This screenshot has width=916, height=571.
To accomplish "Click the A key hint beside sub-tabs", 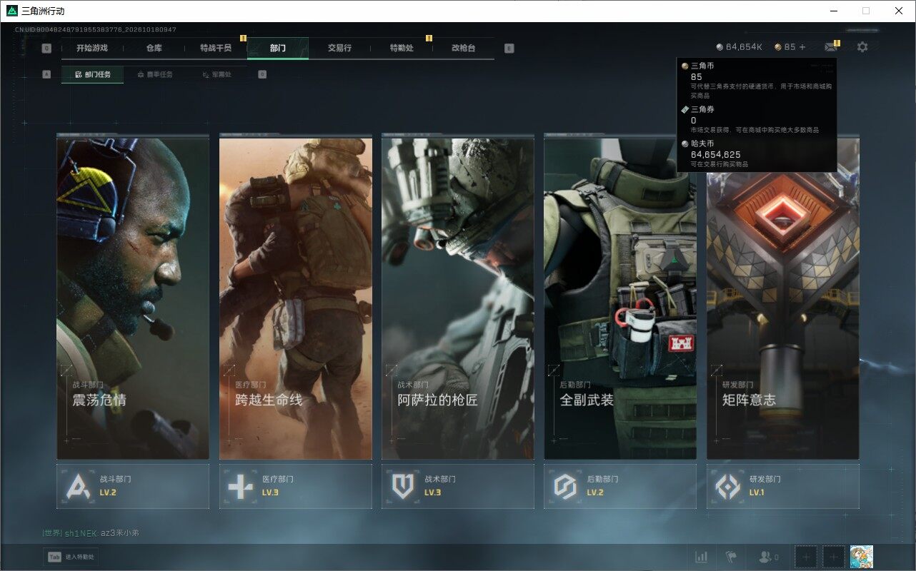I will 46,74.
